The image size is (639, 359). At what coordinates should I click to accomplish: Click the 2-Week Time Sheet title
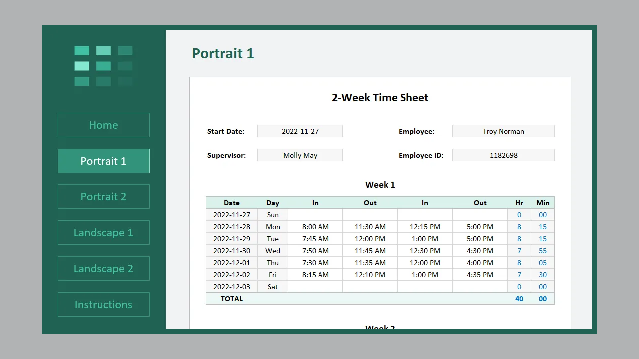tap(380, 98)
